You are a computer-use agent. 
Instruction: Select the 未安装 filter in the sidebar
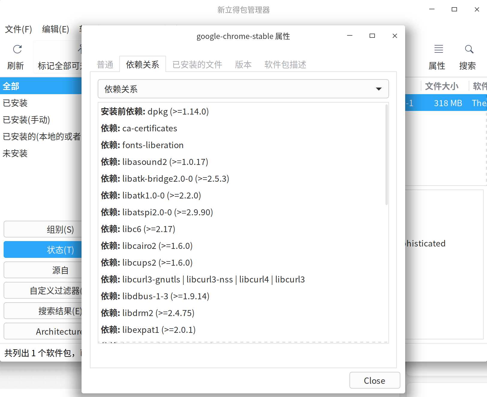click(x=15, y=154)
